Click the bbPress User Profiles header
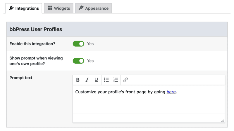Viewport: 234px width, 131px height. [117, 29]
